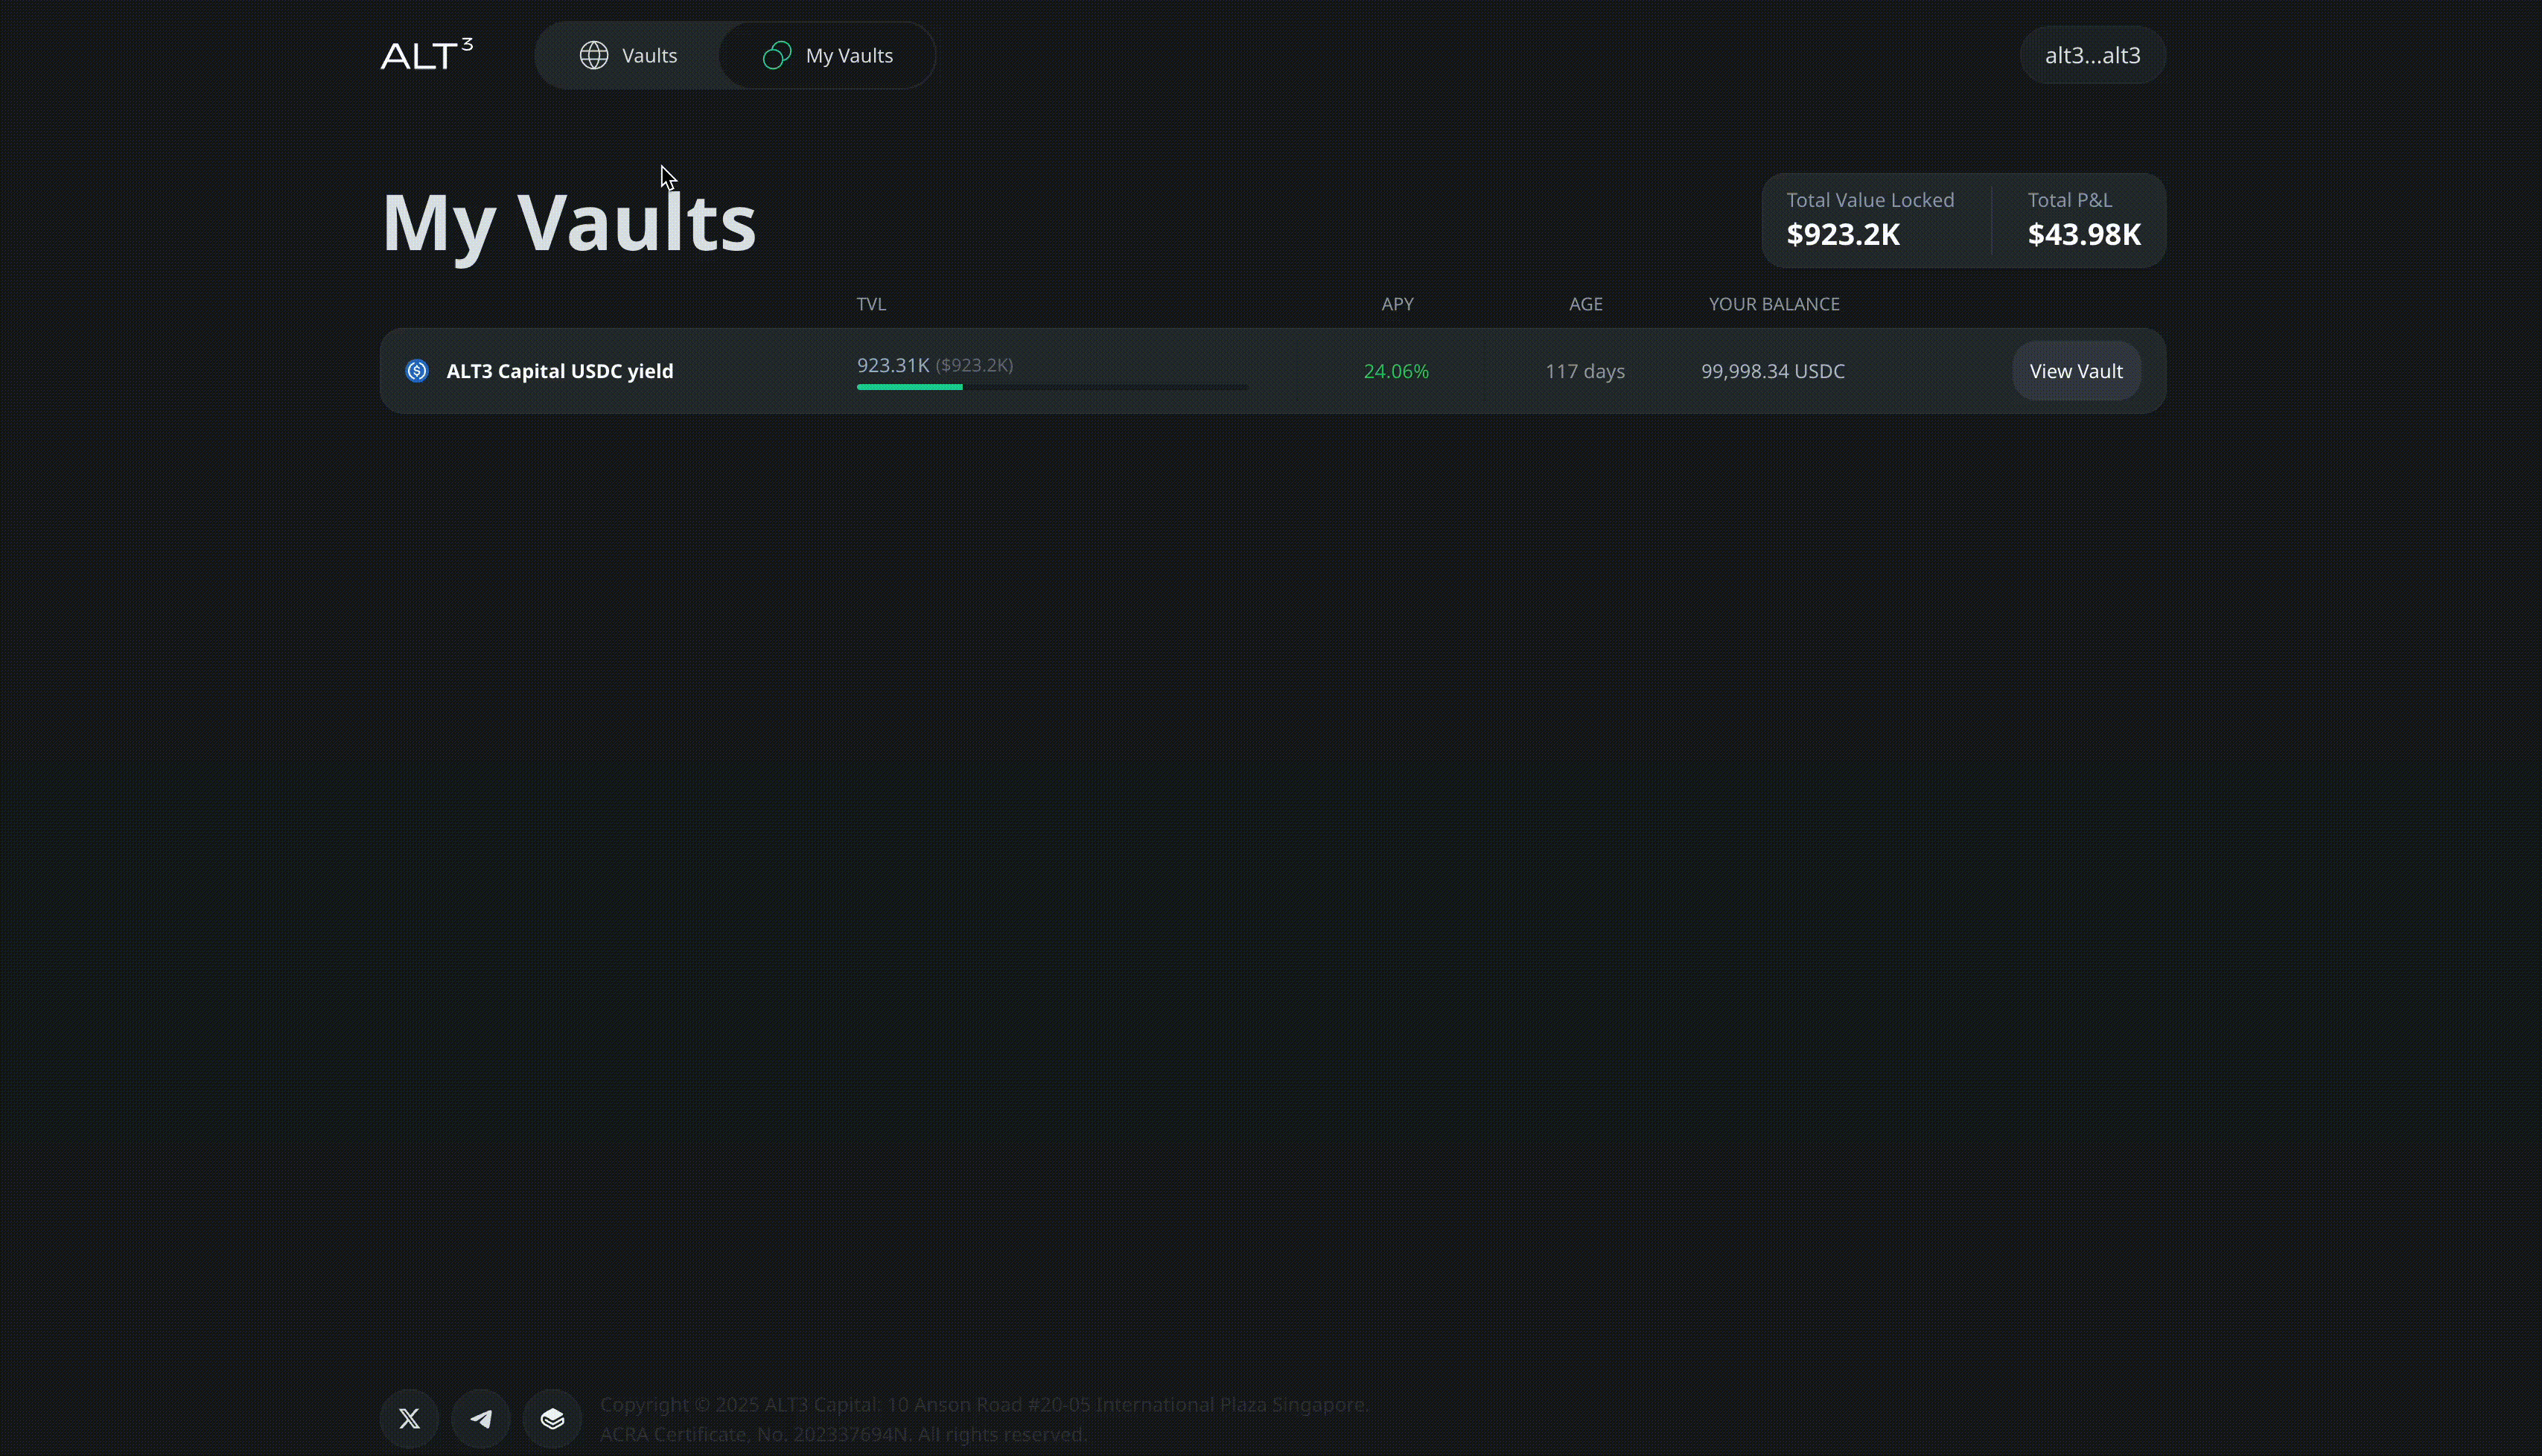
Task: Click the AGE column header
Action: (x=1585, y=304)
